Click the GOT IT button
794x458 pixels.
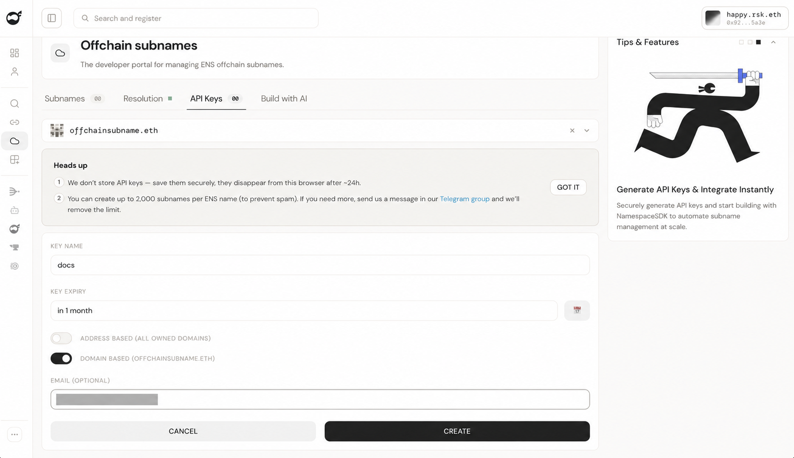(x=568, y=187)
